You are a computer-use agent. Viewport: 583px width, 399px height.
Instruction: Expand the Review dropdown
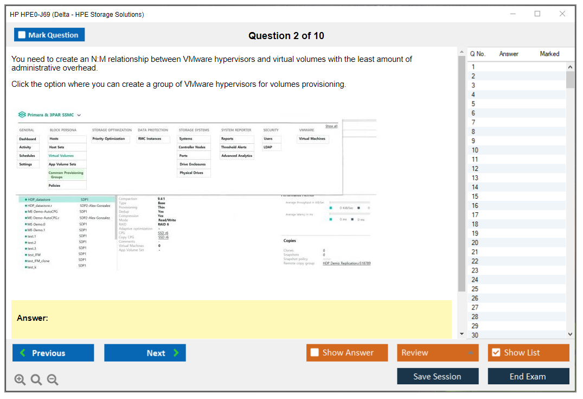(471, 353)
